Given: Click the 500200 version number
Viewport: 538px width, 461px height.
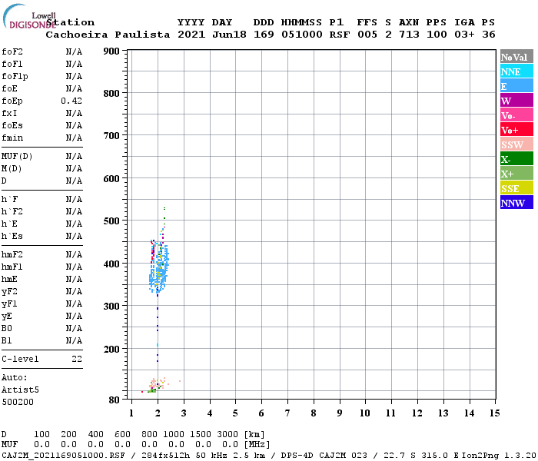Looking at the screenshot, I should [18, 403].
